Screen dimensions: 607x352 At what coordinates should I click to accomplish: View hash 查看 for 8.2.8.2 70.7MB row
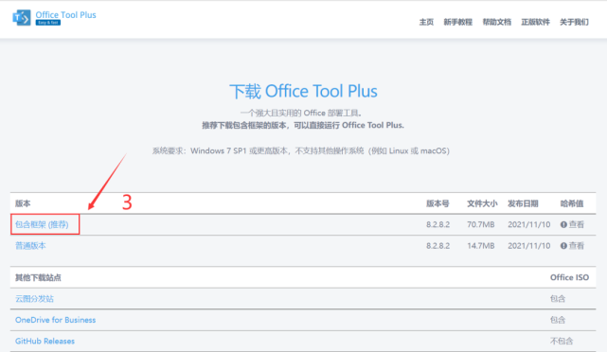pos(577,225)
